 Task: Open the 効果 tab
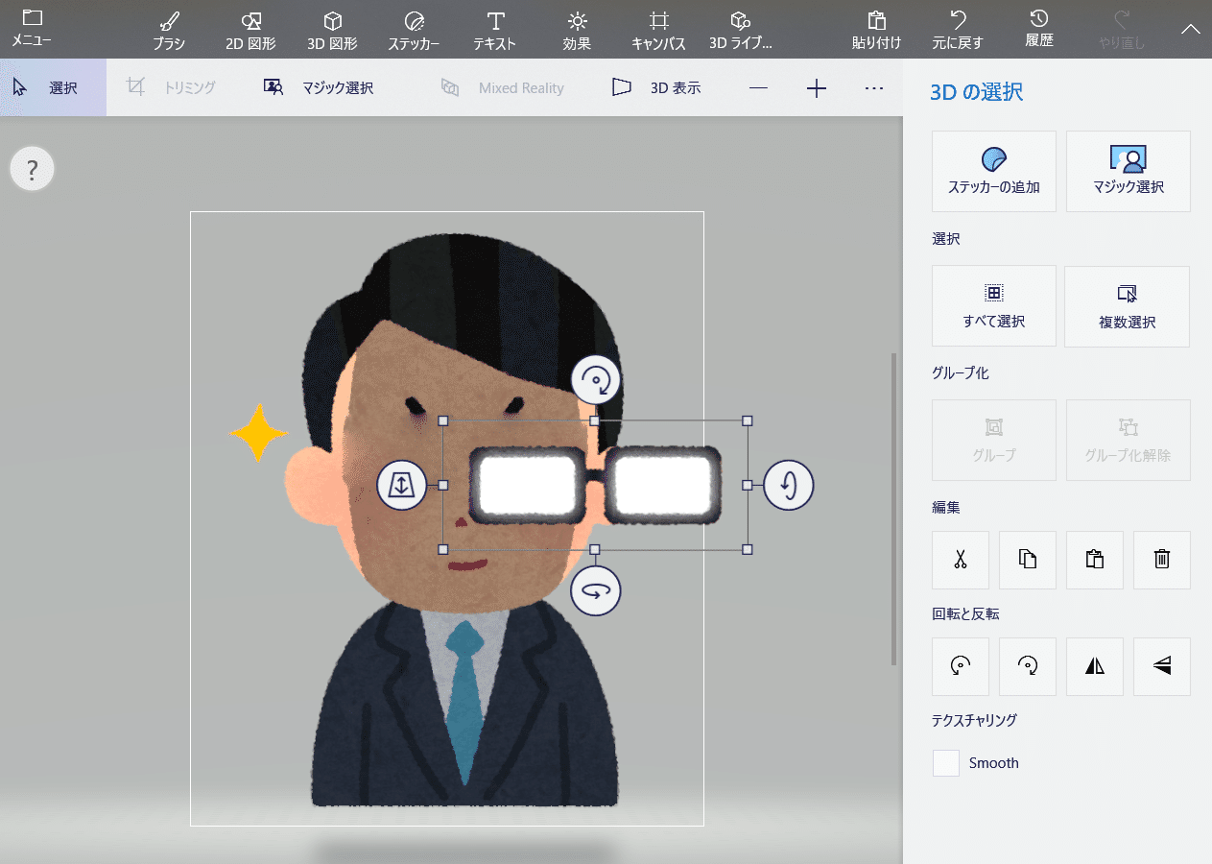(x=577, y=30)
